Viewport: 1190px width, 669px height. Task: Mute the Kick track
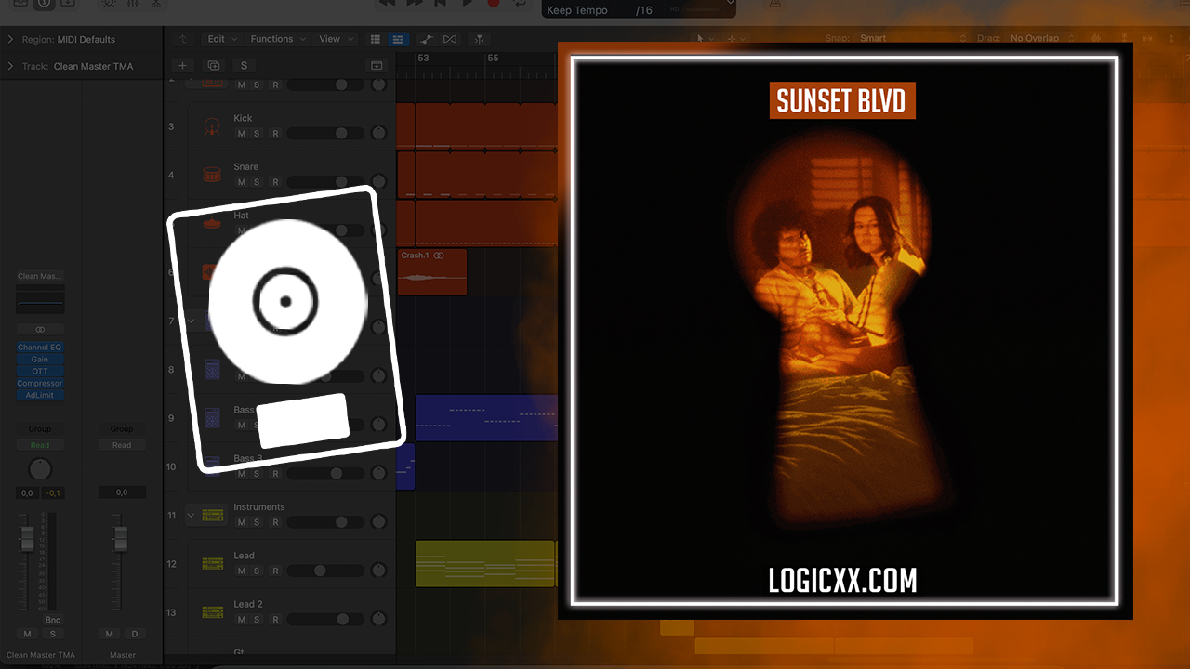coord(242,134)
